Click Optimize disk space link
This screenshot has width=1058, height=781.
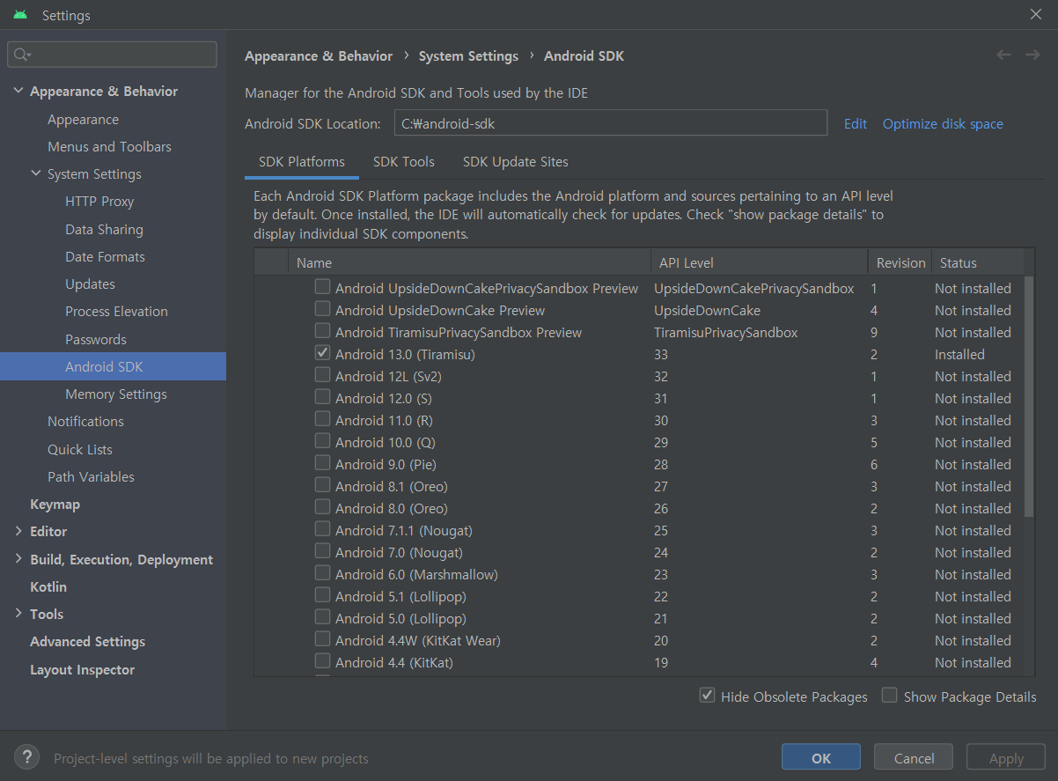tap(943, 123)
